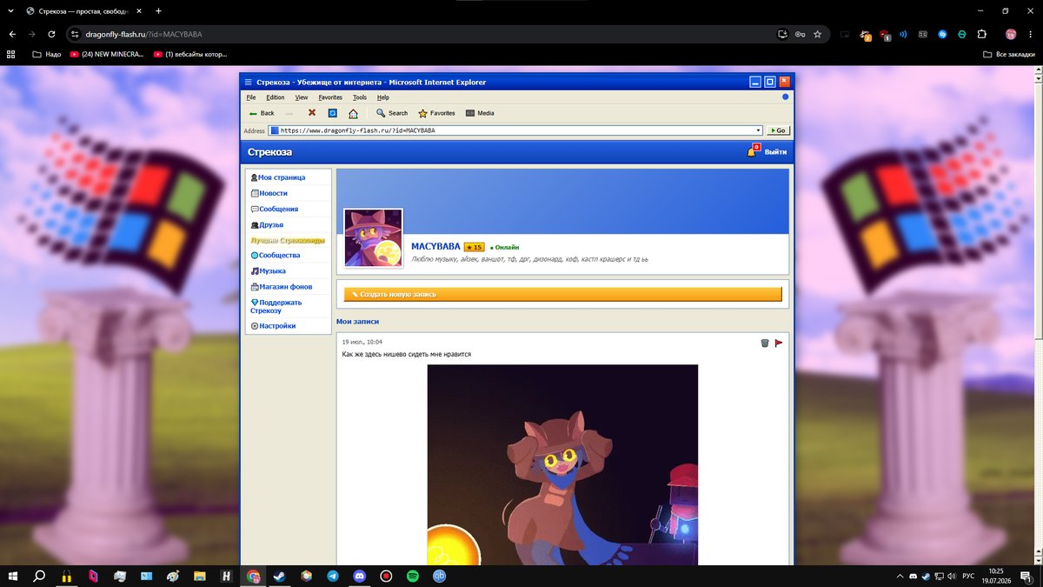Open the Chrome three-dot menu
Viewport: 1043px width, 587px height.
tap(1030, 35)
